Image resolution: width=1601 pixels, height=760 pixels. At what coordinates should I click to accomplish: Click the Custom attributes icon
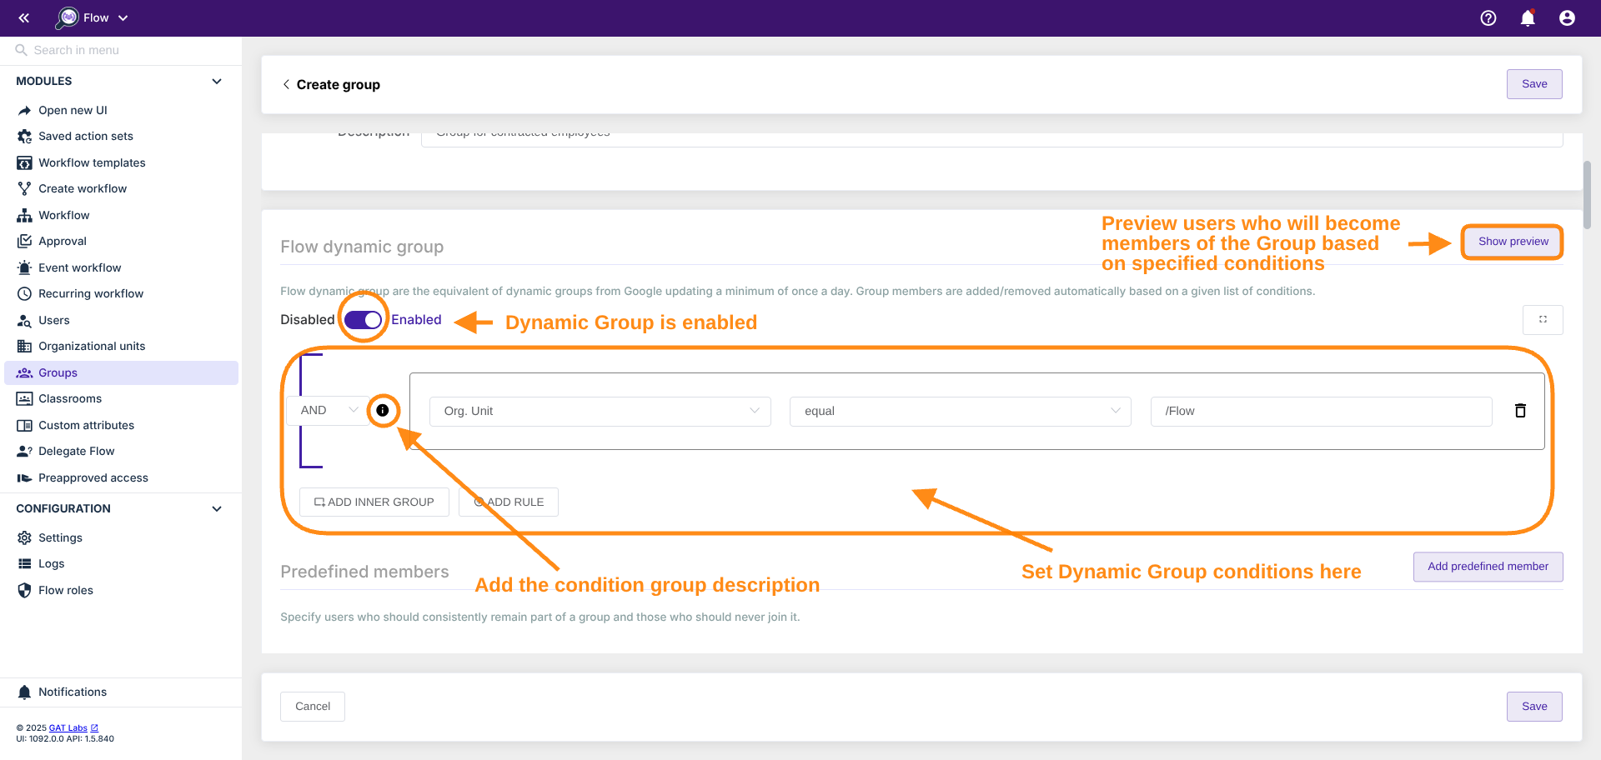25,425
